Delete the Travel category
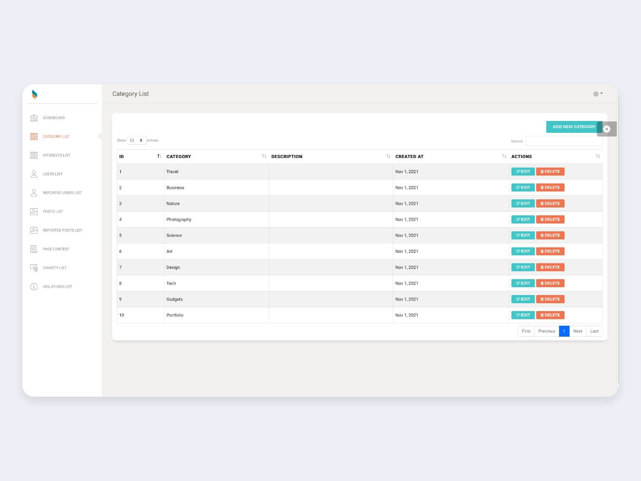The width and height of the screenshot is (641, 481). pos(550,172)
